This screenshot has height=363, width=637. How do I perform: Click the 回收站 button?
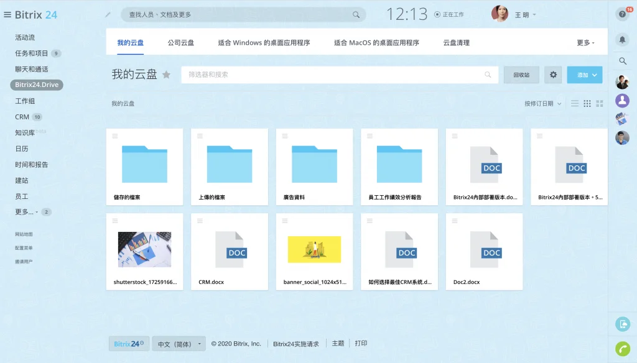pos(521,75)
